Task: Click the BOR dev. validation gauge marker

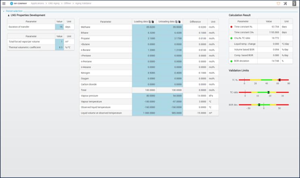Action: coord(259,105)
